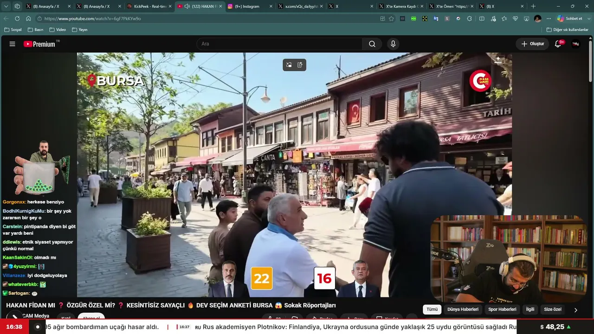Click the chat username KaanSakinOl
The height and width of the screenshot is (334, 594).
click(18, 257)
